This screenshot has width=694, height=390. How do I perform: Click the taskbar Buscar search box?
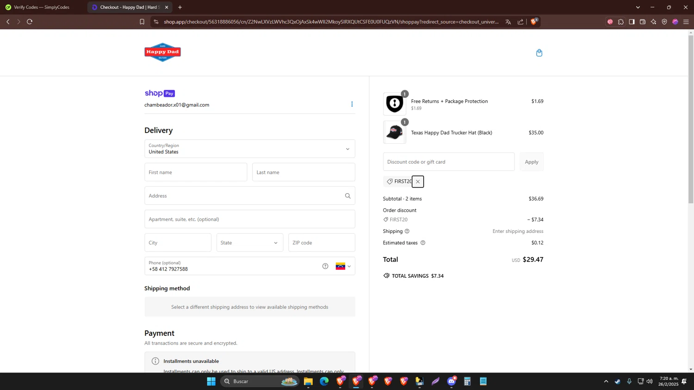[x=260, y=381]
